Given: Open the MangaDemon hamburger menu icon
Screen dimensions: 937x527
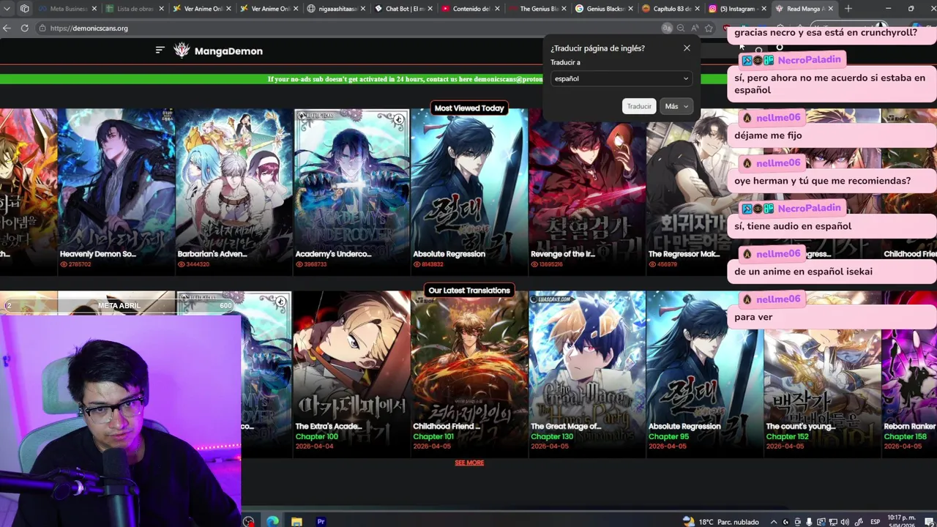Looking at the screenshot, I should click(160, 50).
